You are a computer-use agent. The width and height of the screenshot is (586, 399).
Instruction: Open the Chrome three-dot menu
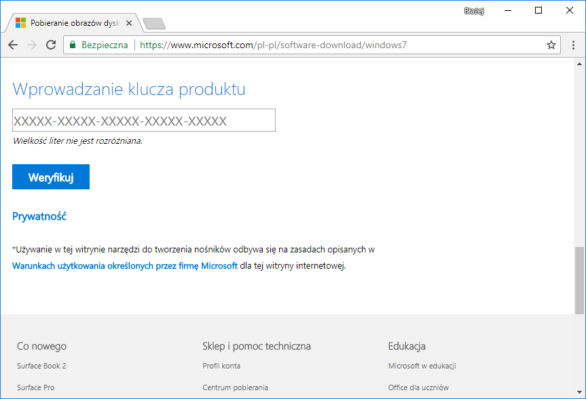click(x=573, y=45)
